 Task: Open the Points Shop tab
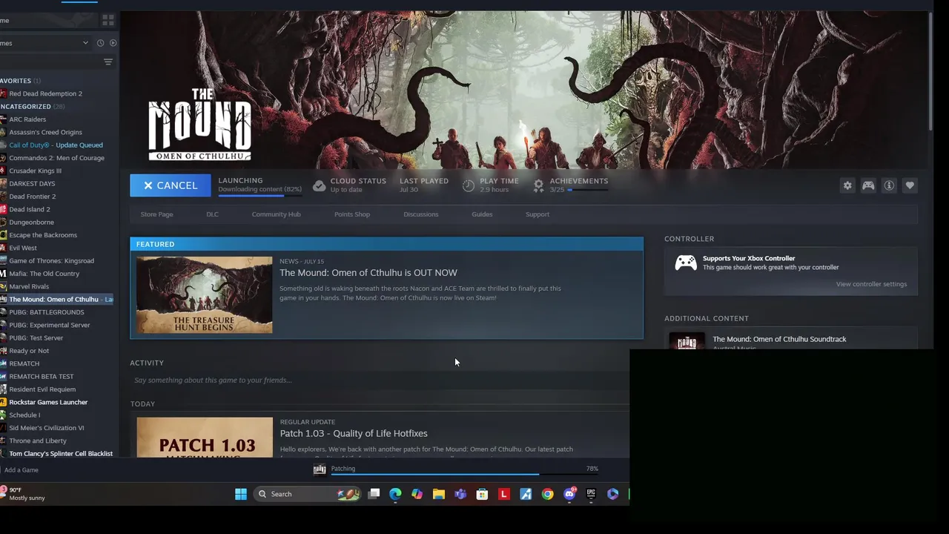tap(352, 214)
